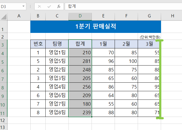This screenshot has height=130, width=182.
Task: Click header cell 2월
Action: click(126, 44)
